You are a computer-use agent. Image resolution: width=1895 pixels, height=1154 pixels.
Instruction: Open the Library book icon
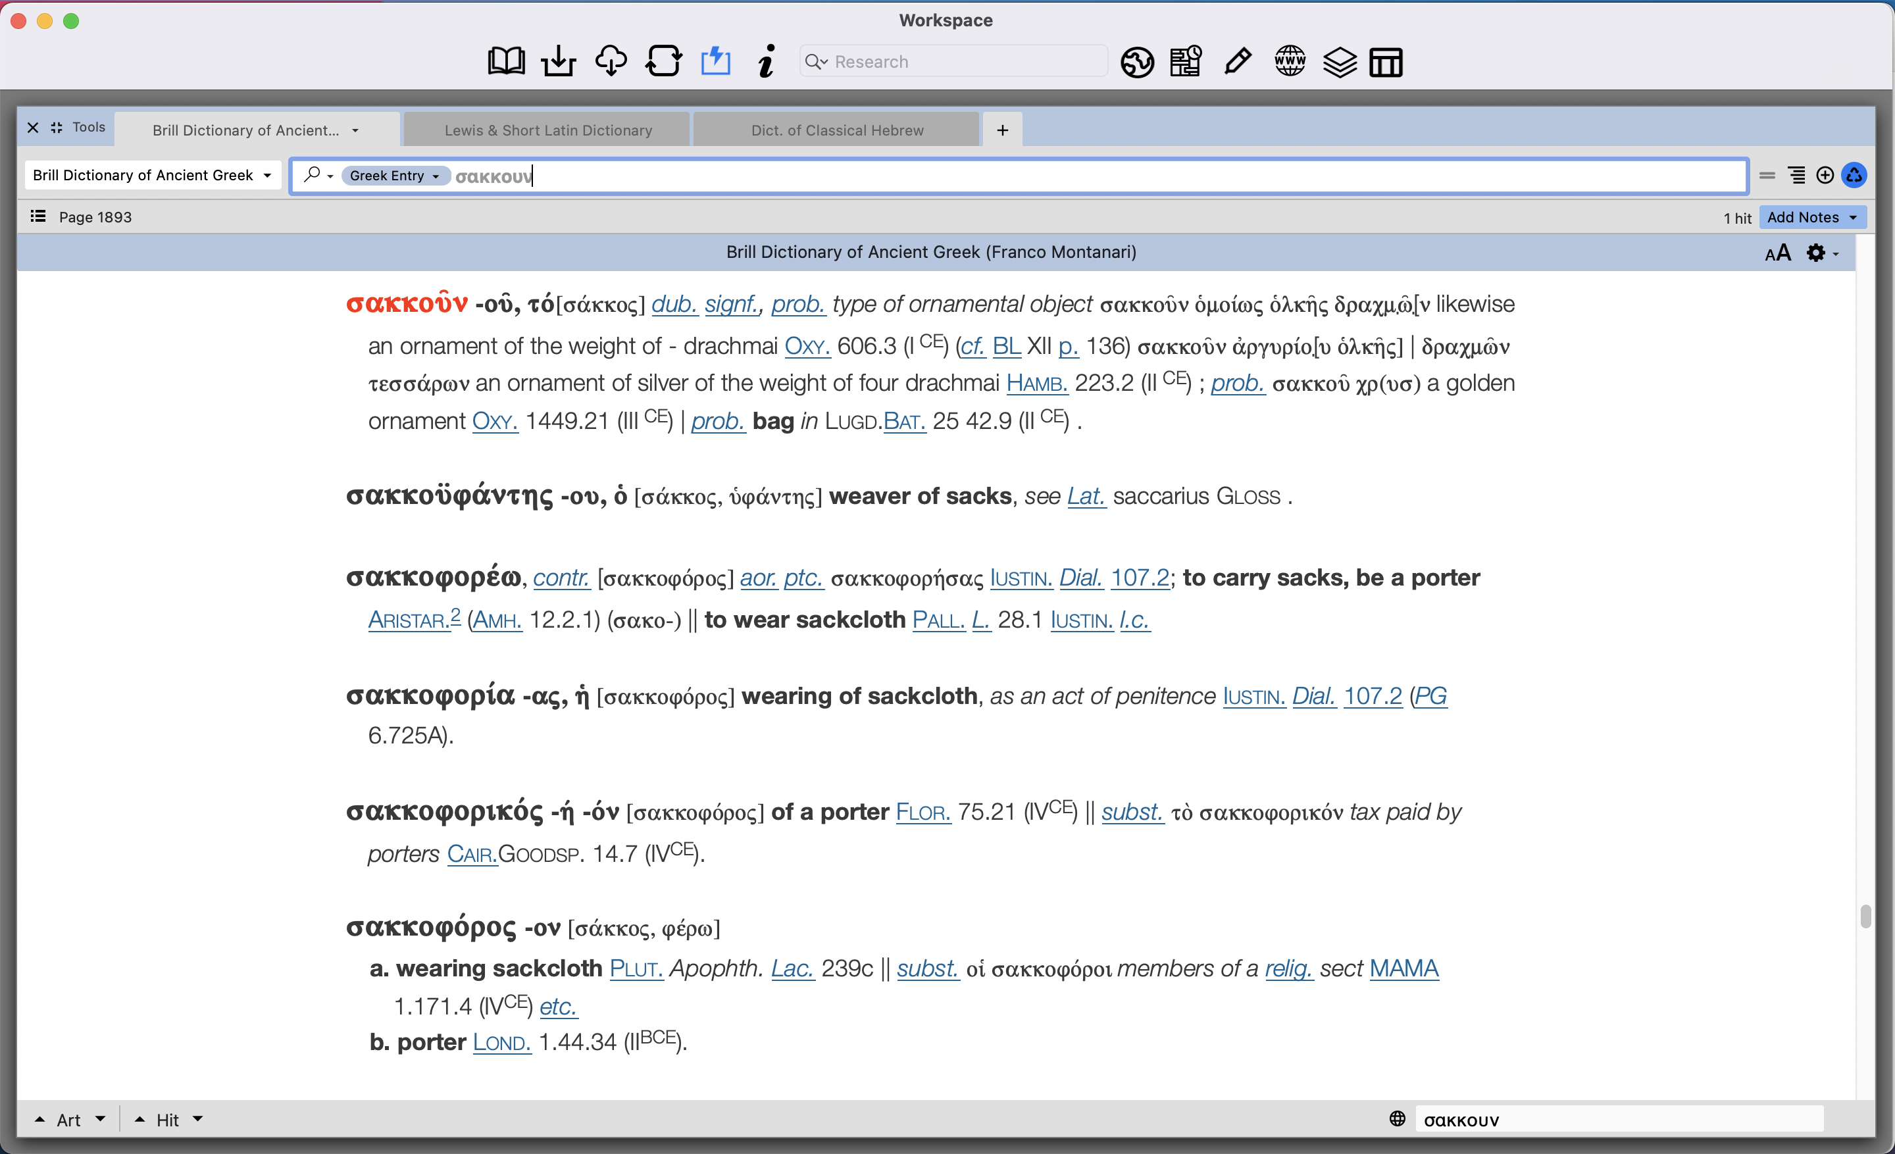click(x=506, y=61)
